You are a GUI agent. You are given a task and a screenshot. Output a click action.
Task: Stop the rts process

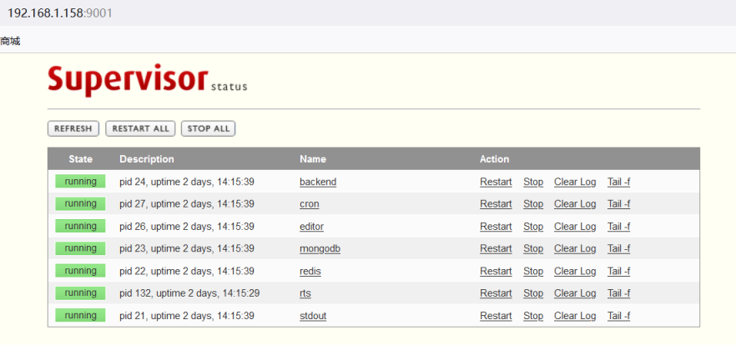tap(532, 293)
